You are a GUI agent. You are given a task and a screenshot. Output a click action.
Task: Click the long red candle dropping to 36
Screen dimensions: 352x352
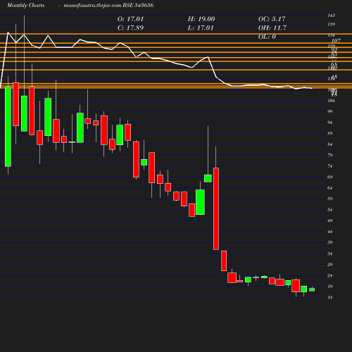coord(216,208)
